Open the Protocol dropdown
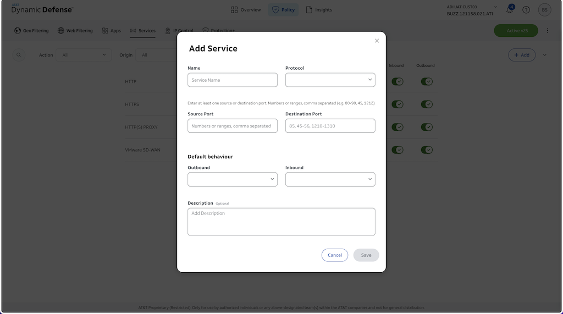 tap(330, 80)
